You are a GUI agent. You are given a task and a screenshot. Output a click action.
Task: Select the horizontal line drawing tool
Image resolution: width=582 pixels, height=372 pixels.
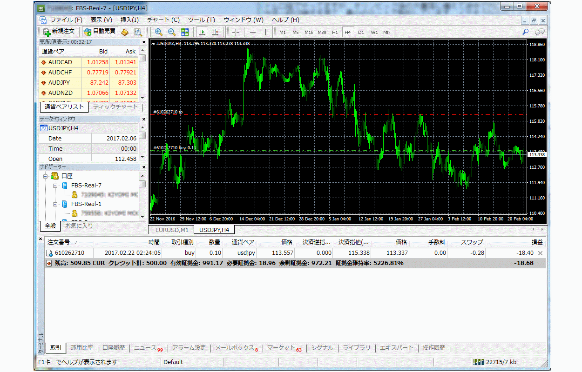click(x=253, y=32)
